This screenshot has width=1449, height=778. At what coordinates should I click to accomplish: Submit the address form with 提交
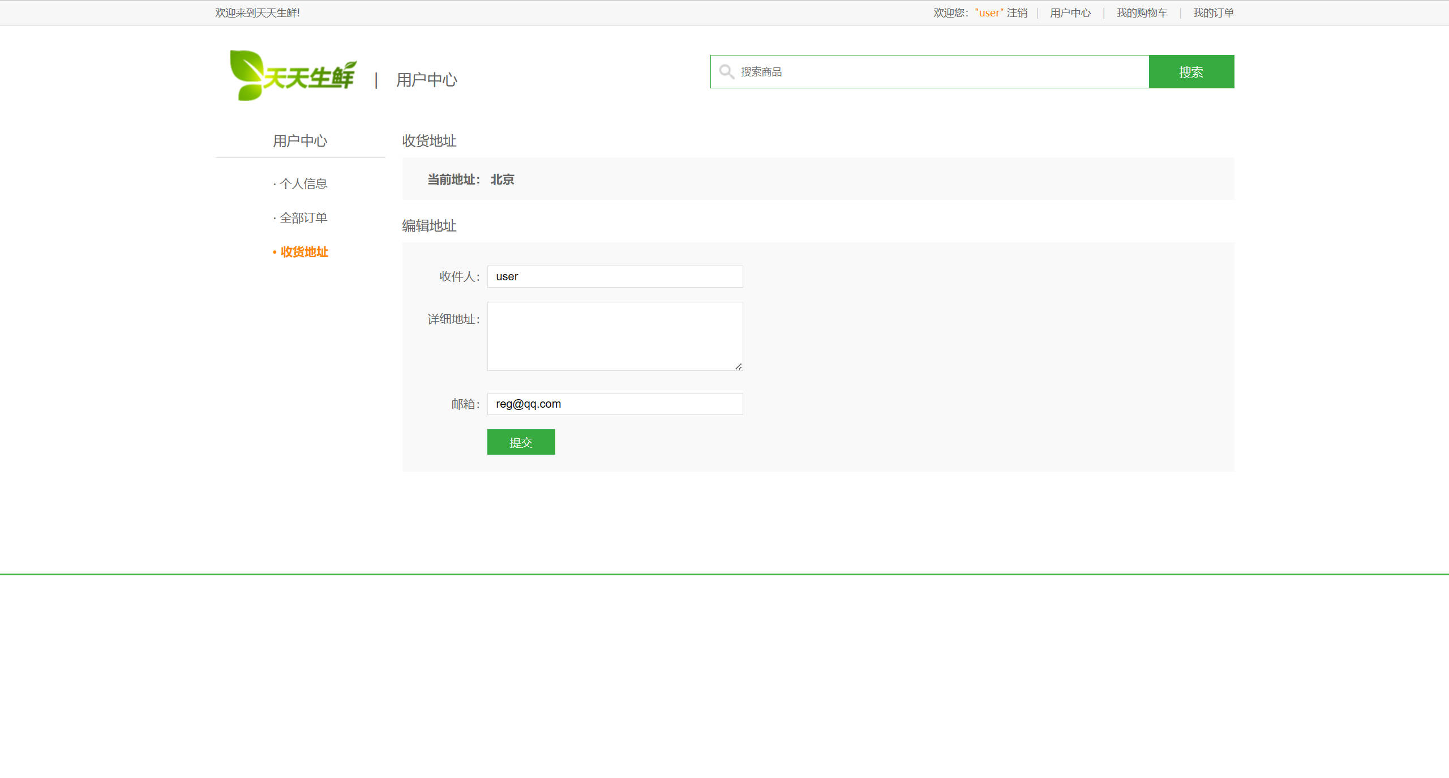521,442
